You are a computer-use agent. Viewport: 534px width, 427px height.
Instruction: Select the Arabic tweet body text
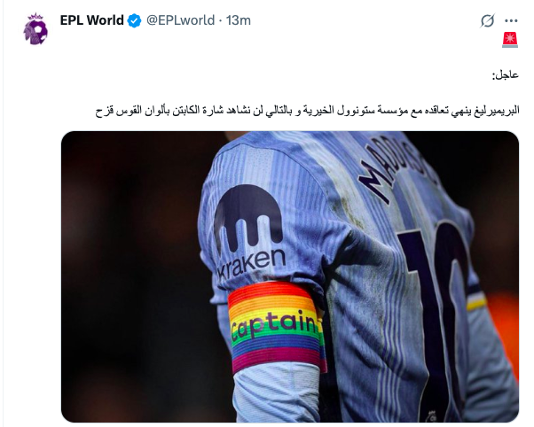coord(307,111)
